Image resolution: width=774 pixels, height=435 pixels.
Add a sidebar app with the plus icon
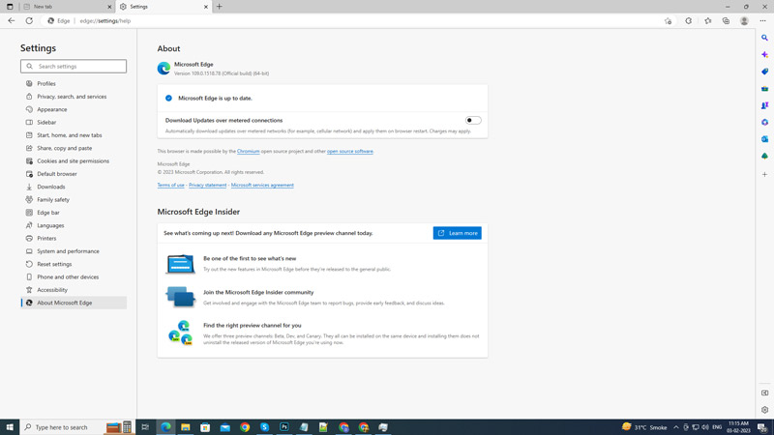point(764,174)
